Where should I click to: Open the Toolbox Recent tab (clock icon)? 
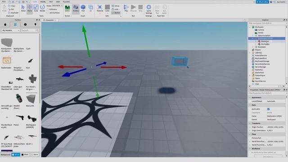pos(25,24)
